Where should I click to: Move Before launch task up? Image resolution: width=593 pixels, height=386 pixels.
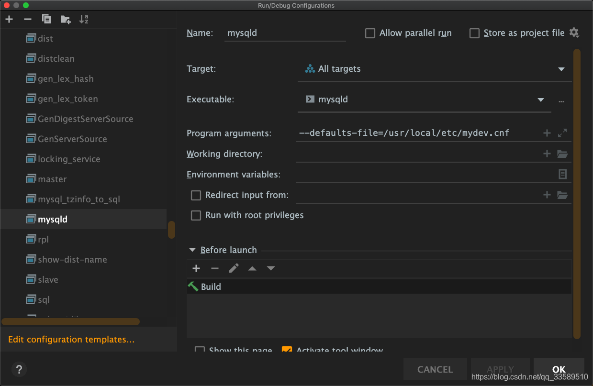point(252,268)
